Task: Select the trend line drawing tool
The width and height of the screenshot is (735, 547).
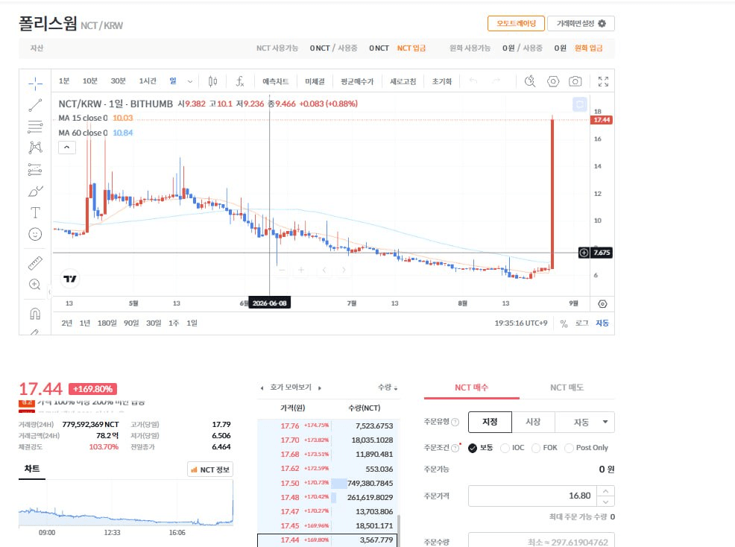Action: click(35, 105)
